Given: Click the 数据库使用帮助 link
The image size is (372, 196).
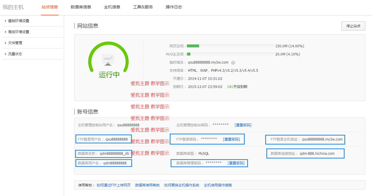Looking at the screenshot, I should 147,185.
